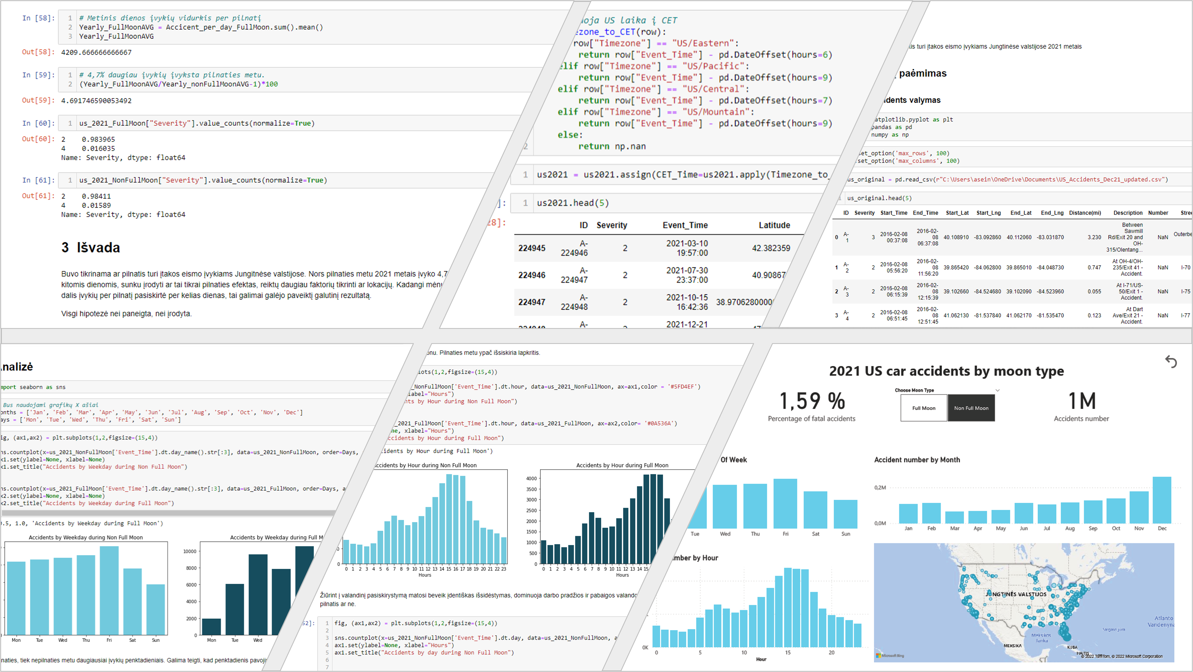Click the output value 4209.666666666667
1193x672 pixels.
point(96,52)
